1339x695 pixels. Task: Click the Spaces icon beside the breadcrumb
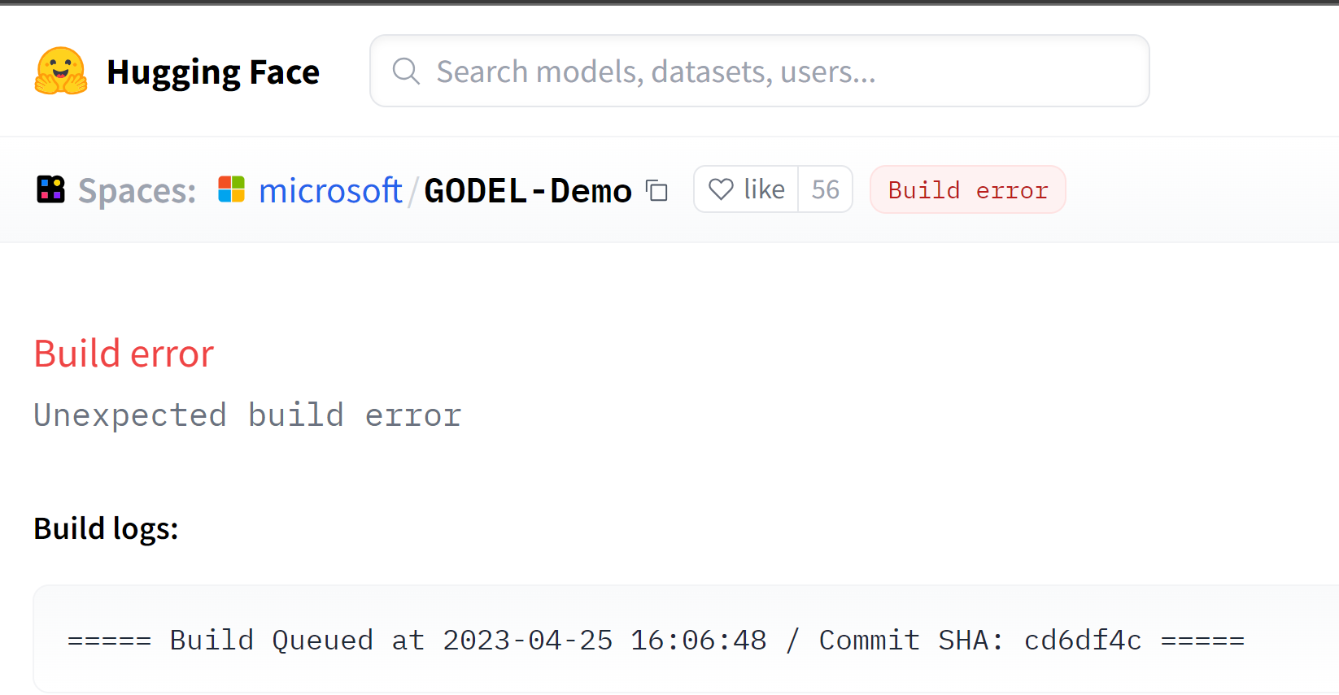tap(50, 189)
